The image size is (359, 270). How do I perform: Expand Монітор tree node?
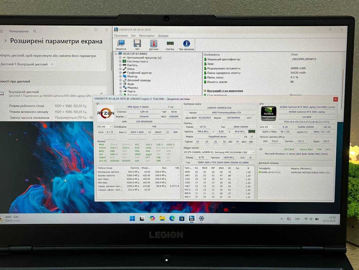point(120,76)
